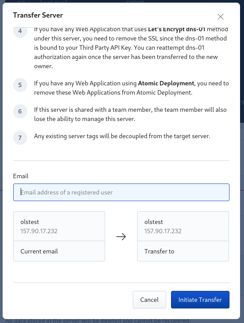
Task: Focus the Email address input field
Action: [121, 192]
